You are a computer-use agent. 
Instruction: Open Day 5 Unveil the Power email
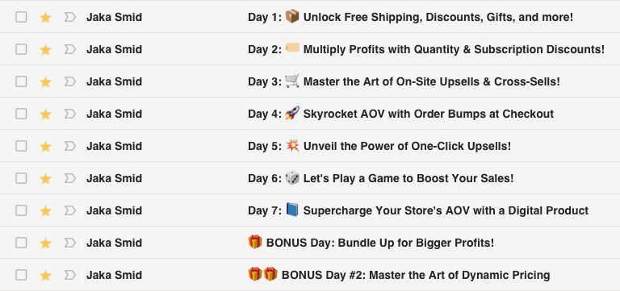tap(379, 146)
